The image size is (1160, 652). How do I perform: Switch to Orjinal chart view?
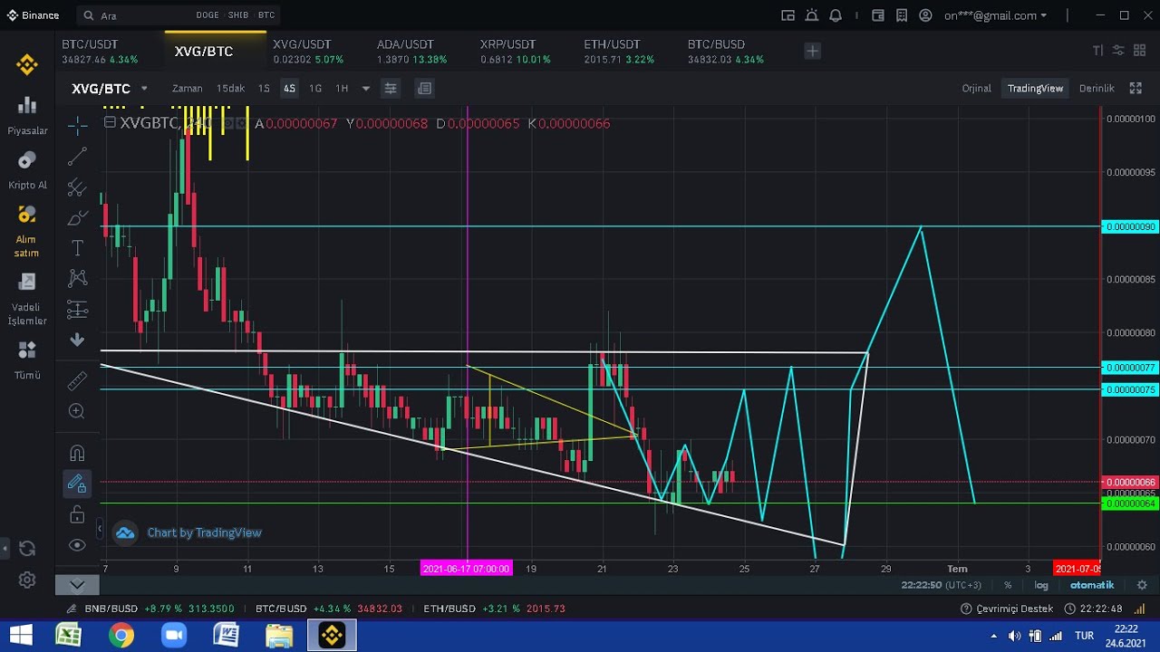(976, 88)
